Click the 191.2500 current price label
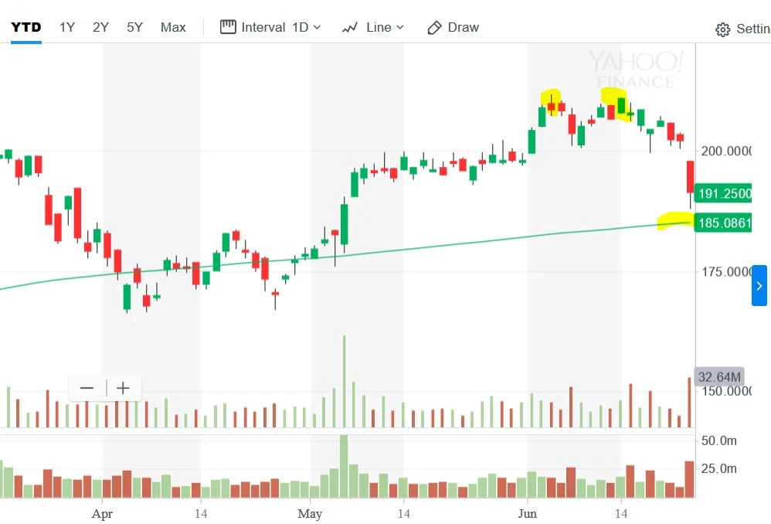This screenshot has width=771, height=524. (723, 193)
